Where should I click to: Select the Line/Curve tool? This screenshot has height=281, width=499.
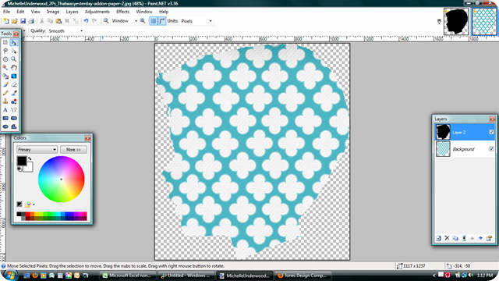(x=14, y=110)
